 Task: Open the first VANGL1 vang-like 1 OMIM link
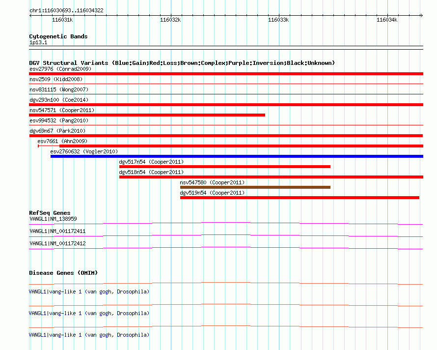coord(89,292)
